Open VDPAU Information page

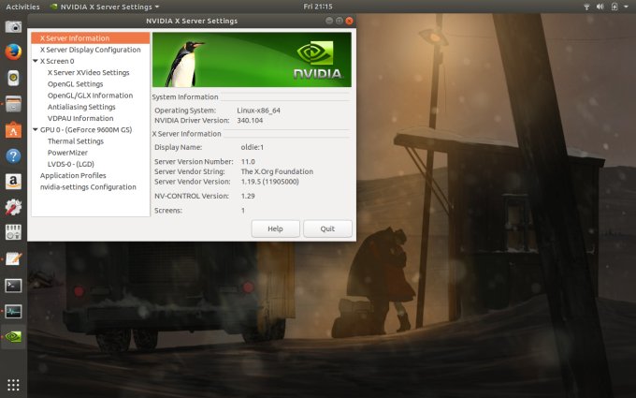point(80,118)
